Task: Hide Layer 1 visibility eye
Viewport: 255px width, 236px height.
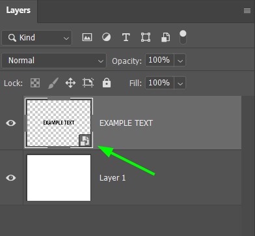Action: [x=11, y=178]
